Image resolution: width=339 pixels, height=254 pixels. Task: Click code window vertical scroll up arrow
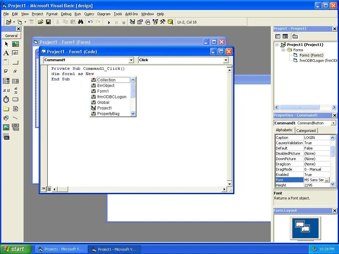(x=229, y=70)
